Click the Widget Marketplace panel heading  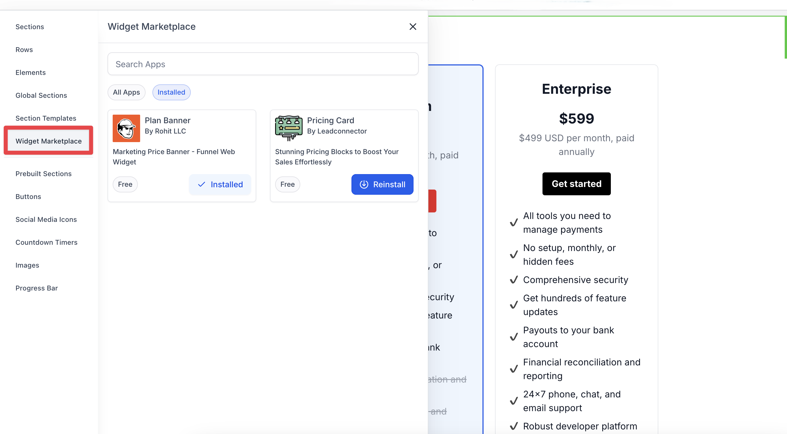152,27
